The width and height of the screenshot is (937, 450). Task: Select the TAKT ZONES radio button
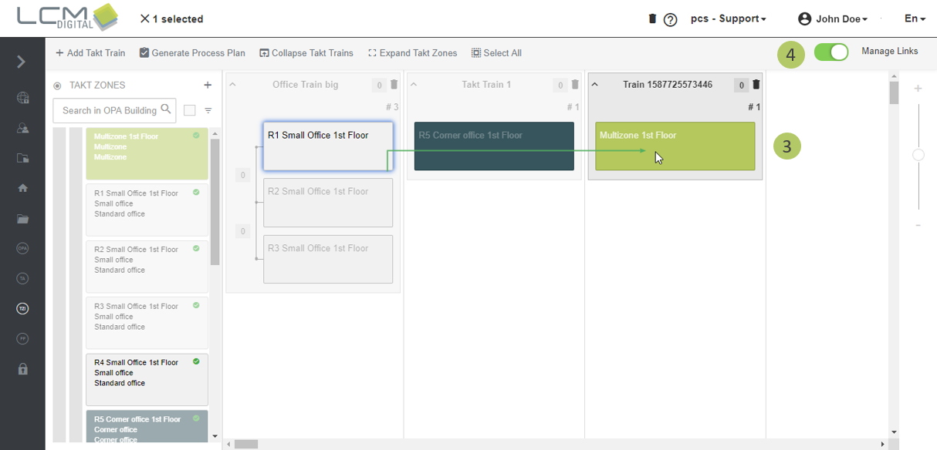click(x=57, y=86)
